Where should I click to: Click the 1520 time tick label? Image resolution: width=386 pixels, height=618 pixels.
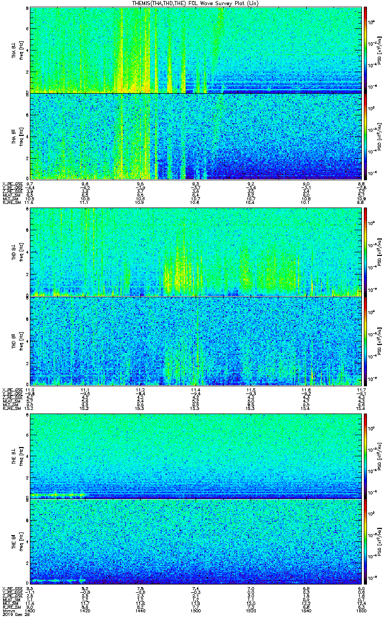click(251, 611)
